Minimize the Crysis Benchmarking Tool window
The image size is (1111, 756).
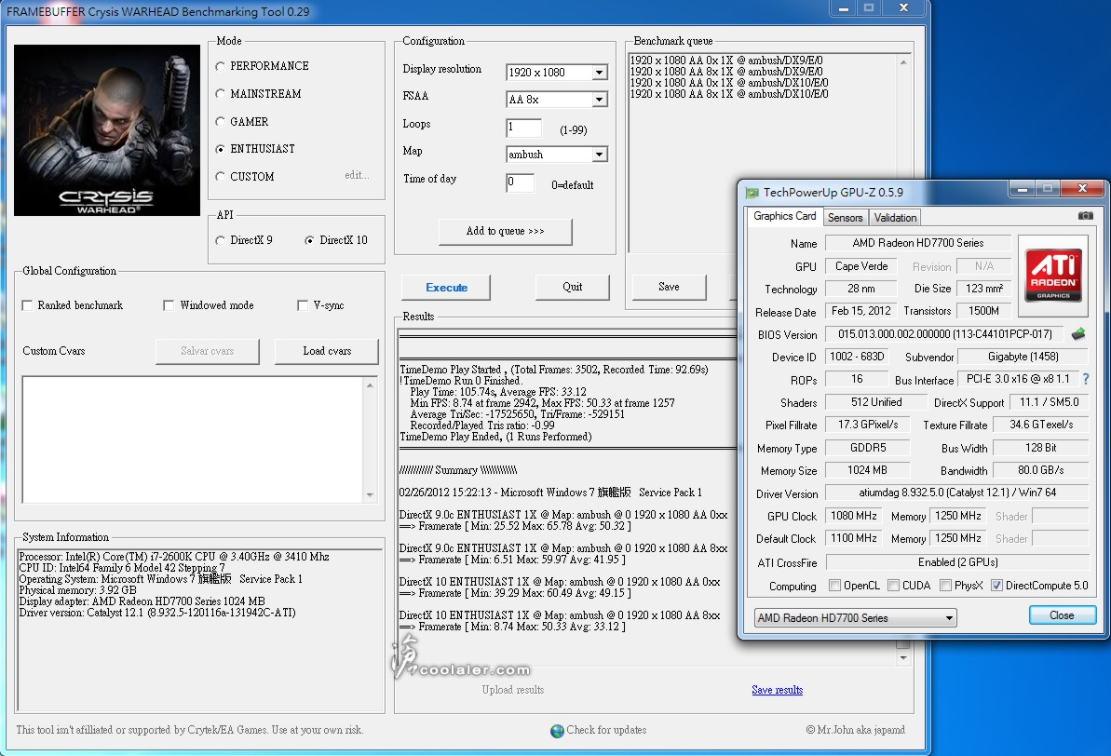tap(843, 8)
